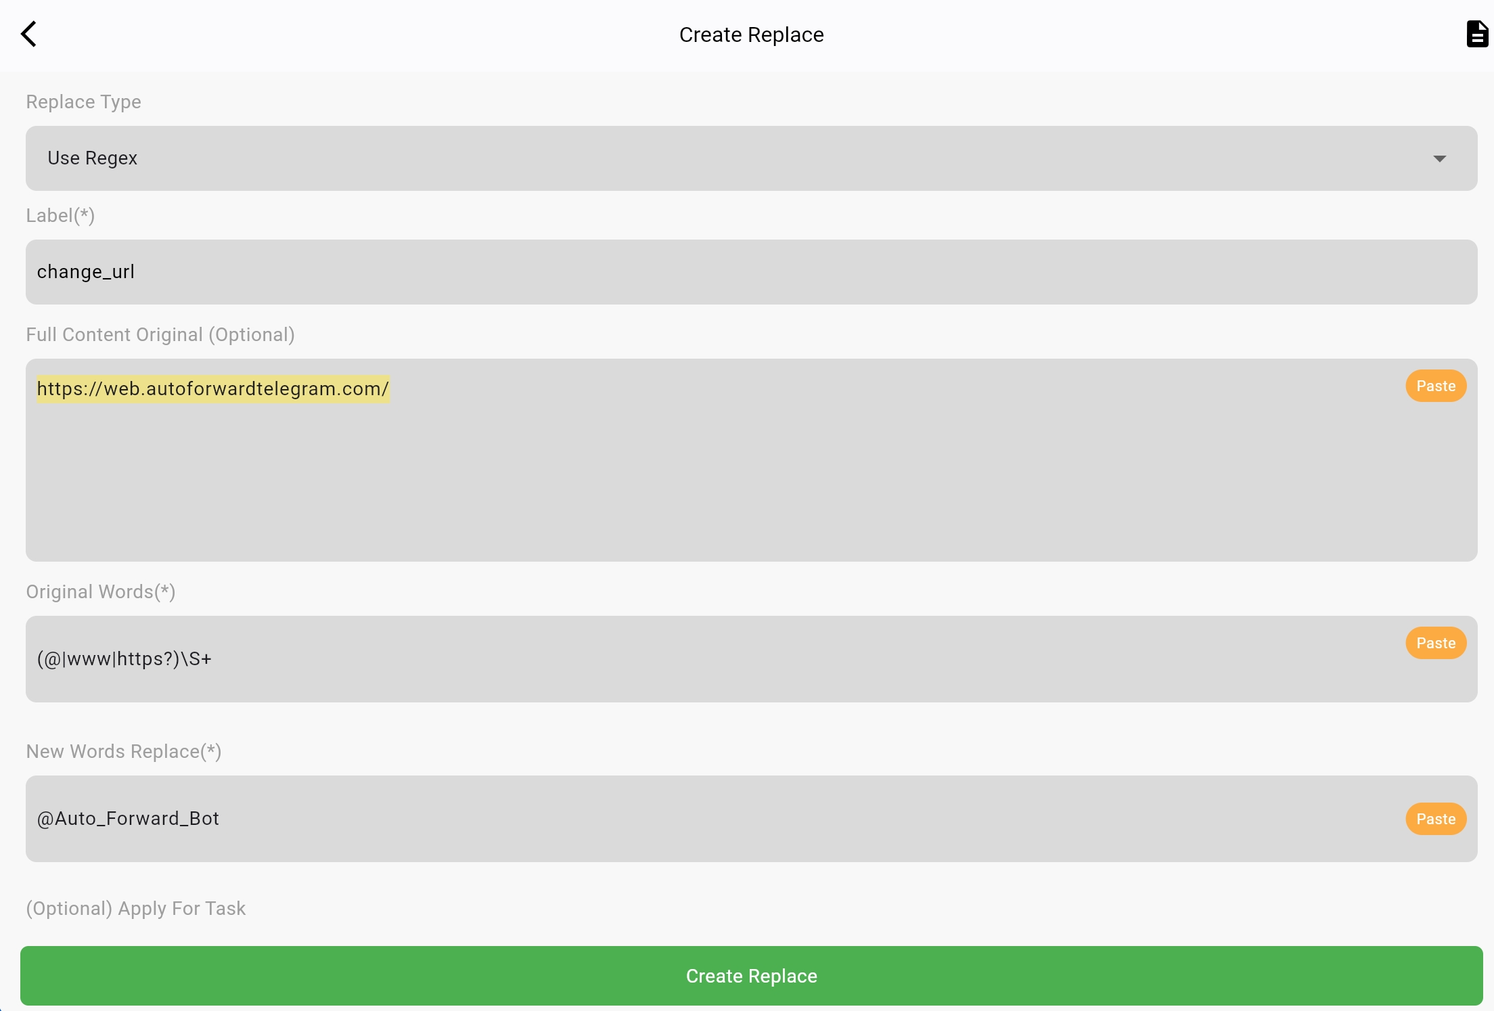Paste into the Original Words field
This screenshot has height=1011, width=1494.
(1435, 643)
